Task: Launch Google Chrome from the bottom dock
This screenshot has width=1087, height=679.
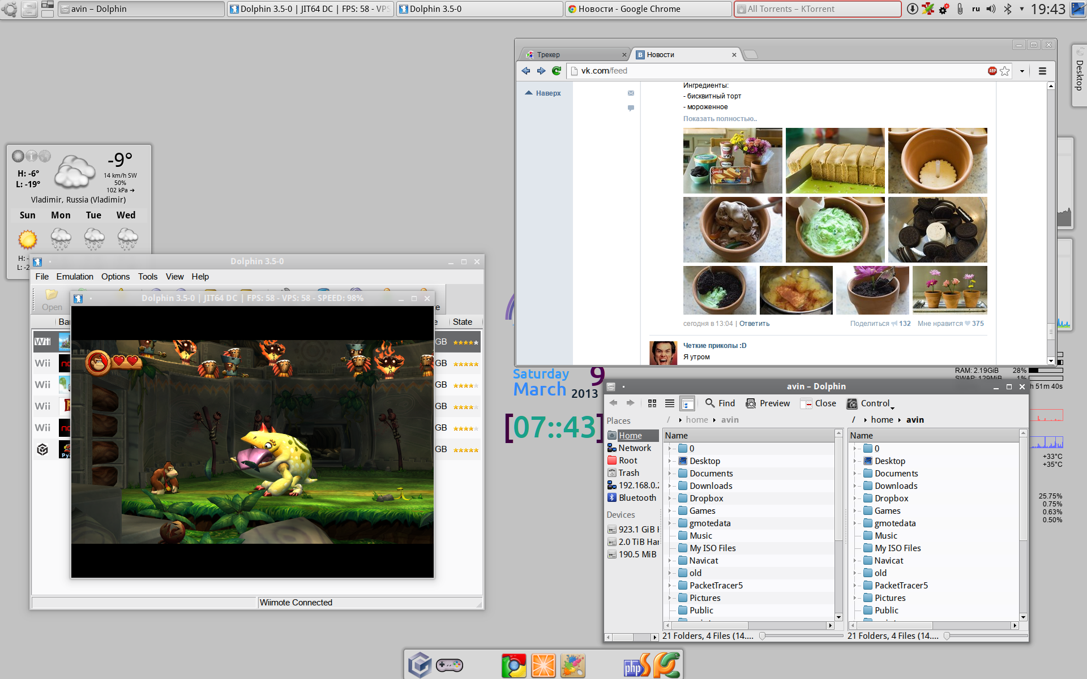Action: (x=513, y=665)
